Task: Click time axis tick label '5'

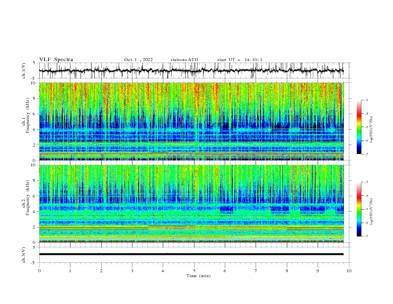Action: [x=194, y=271]
